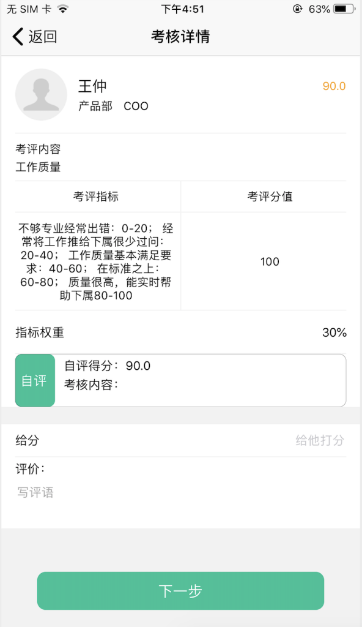Tap the green 自评 tag

click(x=35, y=380)
